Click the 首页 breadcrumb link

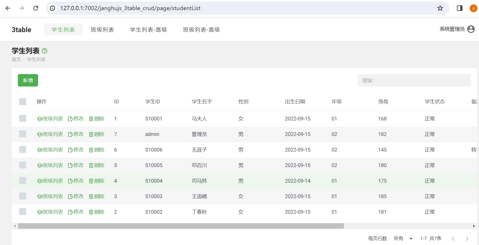coord(16,60)
